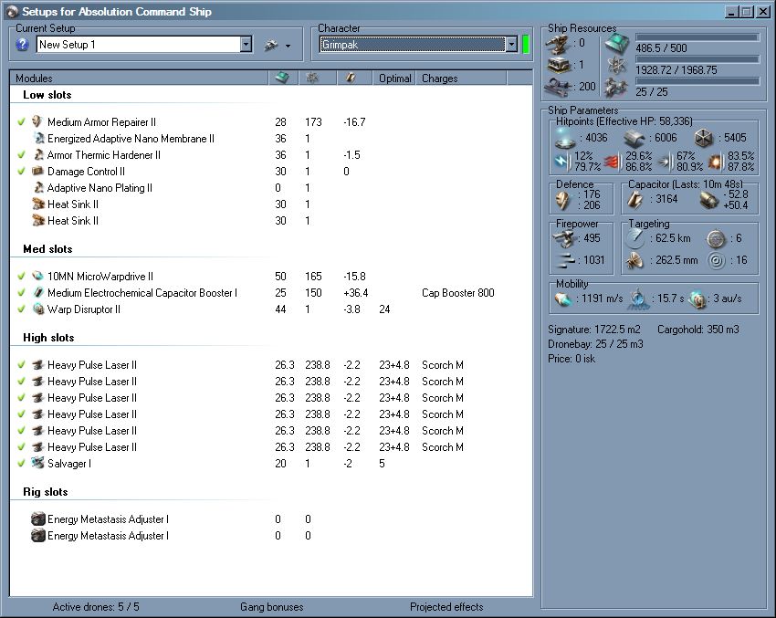Toggle the Medium Armor Repairer II active checkmark
This screenshot has width=776, height=618.
21,121
